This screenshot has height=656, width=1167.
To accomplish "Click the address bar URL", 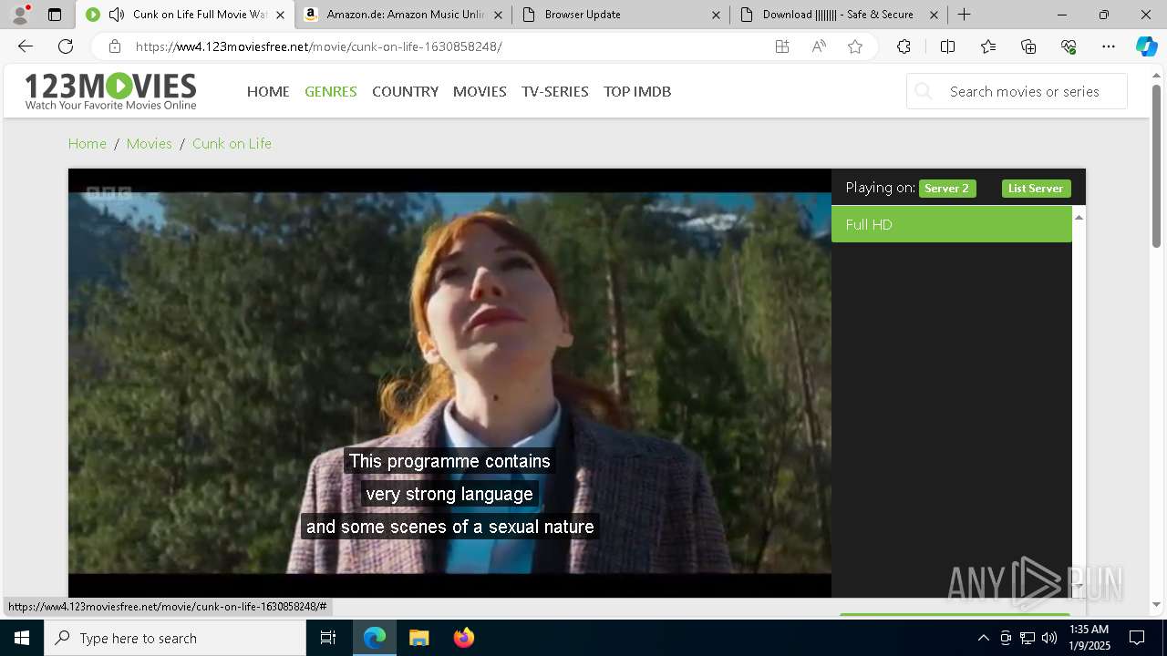I will coord(318,46).
